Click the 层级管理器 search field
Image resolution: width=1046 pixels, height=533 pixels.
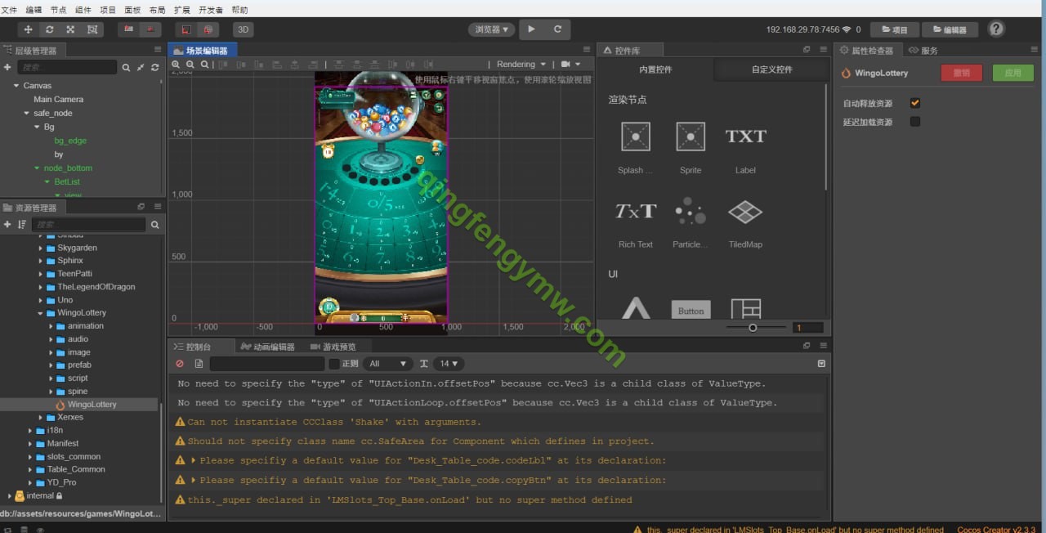[x=67, y=67]
